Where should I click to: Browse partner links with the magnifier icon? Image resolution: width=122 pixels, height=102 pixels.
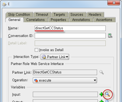click(102, 72)
